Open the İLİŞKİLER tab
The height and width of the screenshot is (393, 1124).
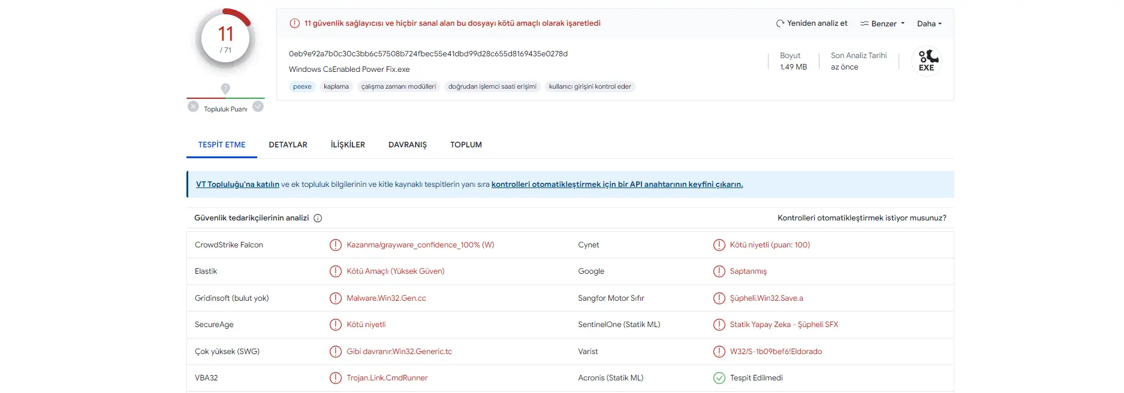click(x=348, y=144)
